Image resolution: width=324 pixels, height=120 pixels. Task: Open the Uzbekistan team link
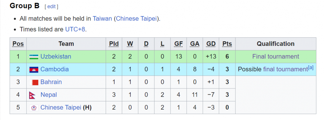[x=56, y=57]
